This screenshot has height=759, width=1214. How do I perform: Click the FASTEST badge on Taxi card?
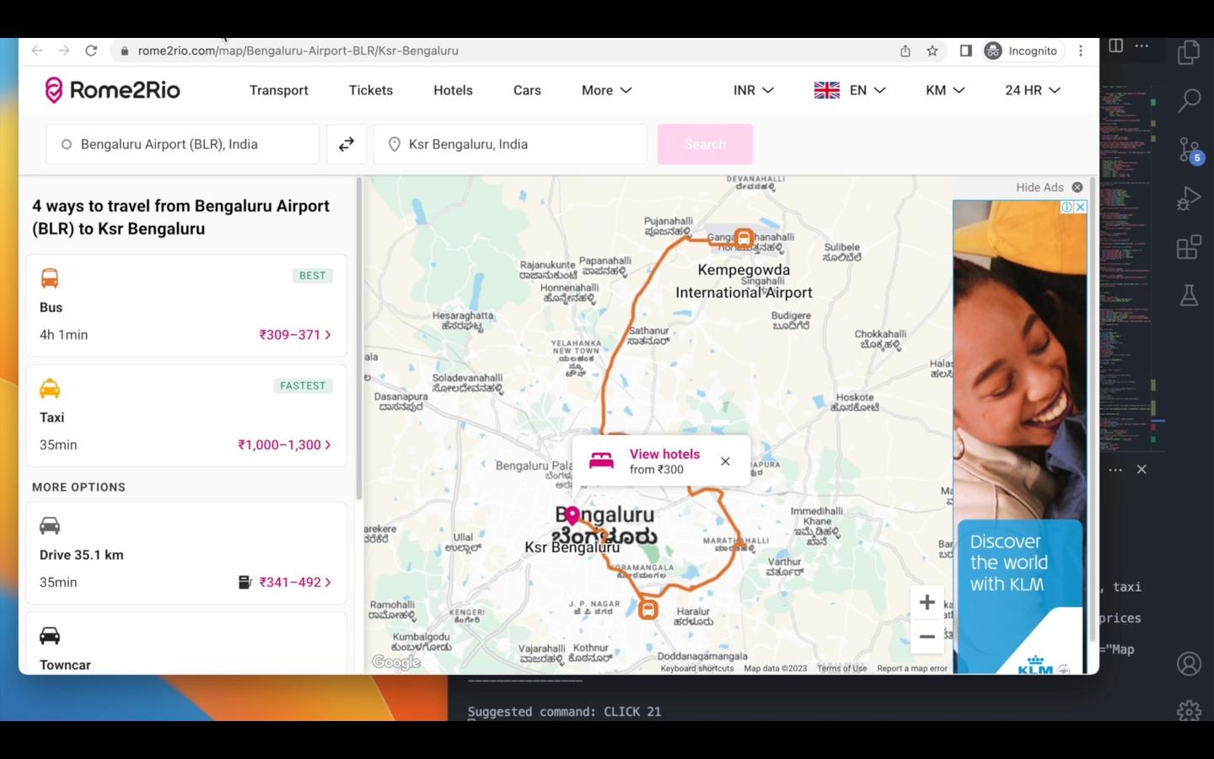click(x=303, y=385)
